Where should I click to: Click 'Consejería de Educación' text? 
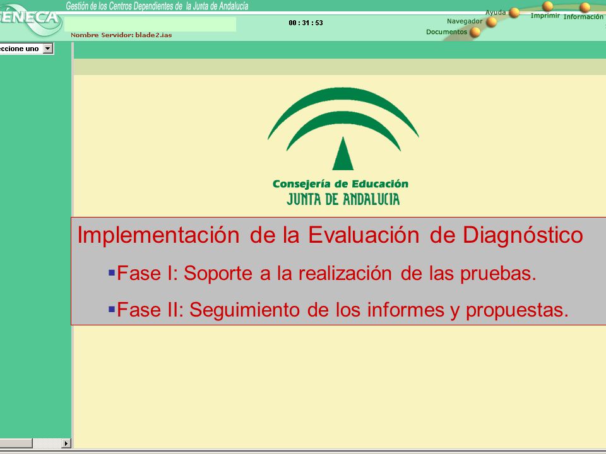pos(340,184)
